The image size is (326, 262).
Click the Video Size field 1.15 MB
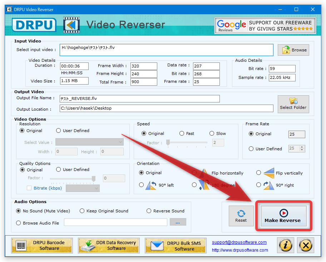(74, 81)
